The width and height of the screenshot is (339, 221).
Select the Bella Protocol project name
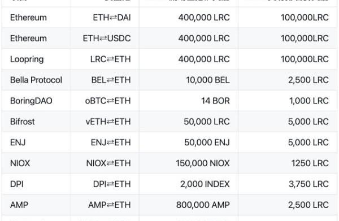point(36,80)
